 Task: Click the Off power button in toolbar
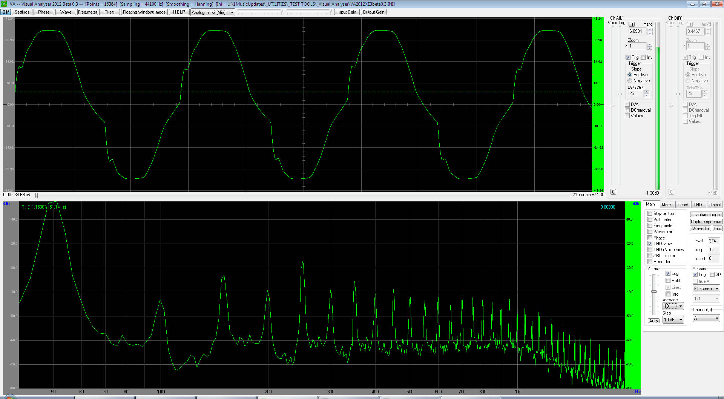6,12
